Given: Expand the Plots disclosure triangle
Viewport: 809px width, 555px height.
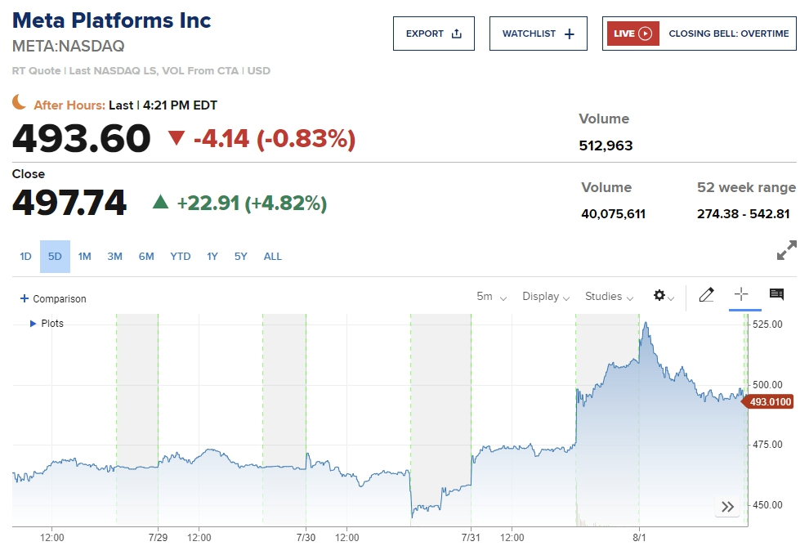Looking at the screenshot, I should coord(34,324).
